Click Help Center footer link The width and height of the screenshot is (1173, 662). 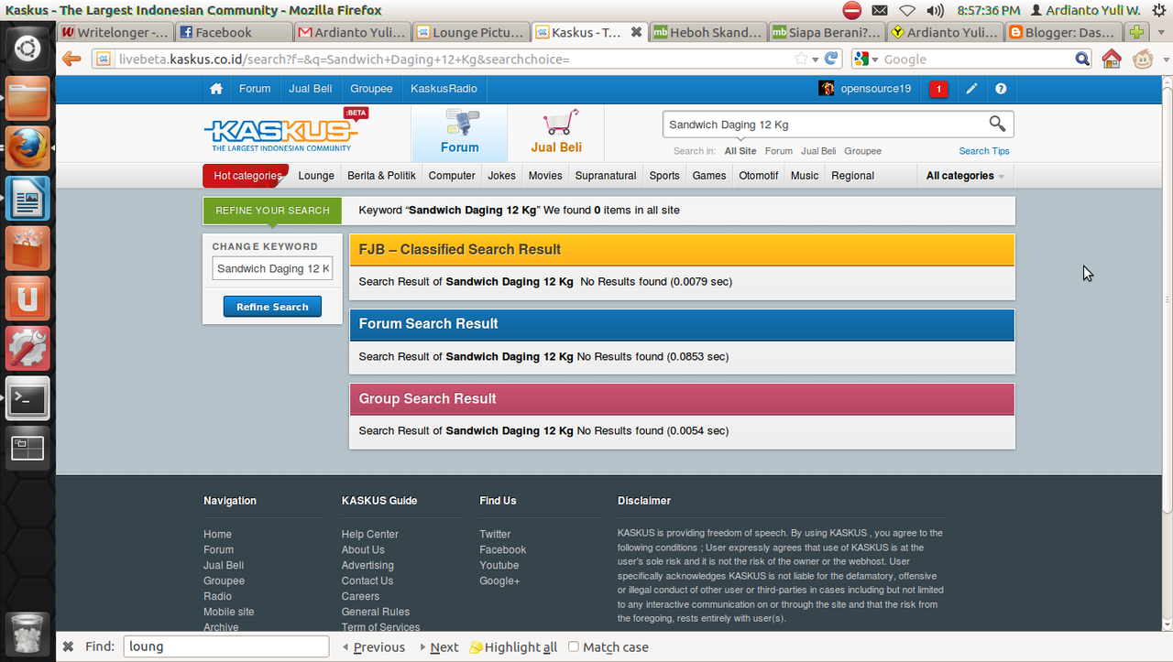[370, 534]
